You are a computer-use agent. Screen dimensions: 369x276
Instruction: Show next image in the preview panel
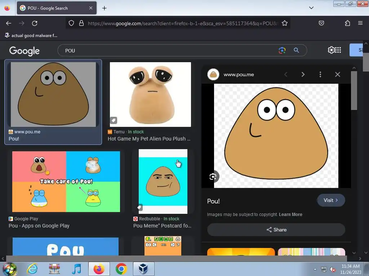(x=303, y=75)
